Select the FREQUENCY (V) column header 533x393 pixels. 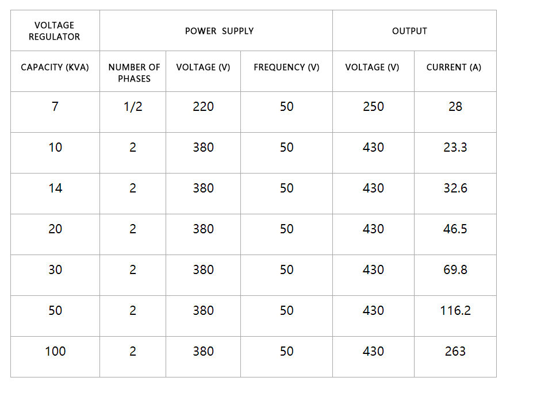(286, 71)
